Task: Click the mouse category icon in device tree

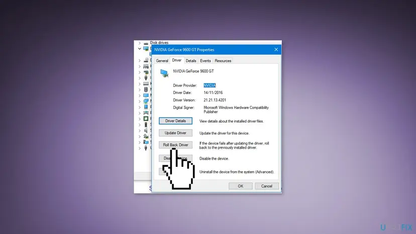Action: coord(146,89)
